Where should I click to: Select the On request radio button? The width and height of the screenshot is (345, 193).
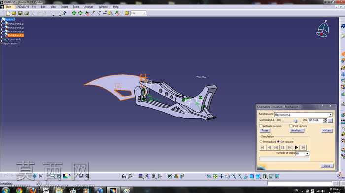(278, 142)
